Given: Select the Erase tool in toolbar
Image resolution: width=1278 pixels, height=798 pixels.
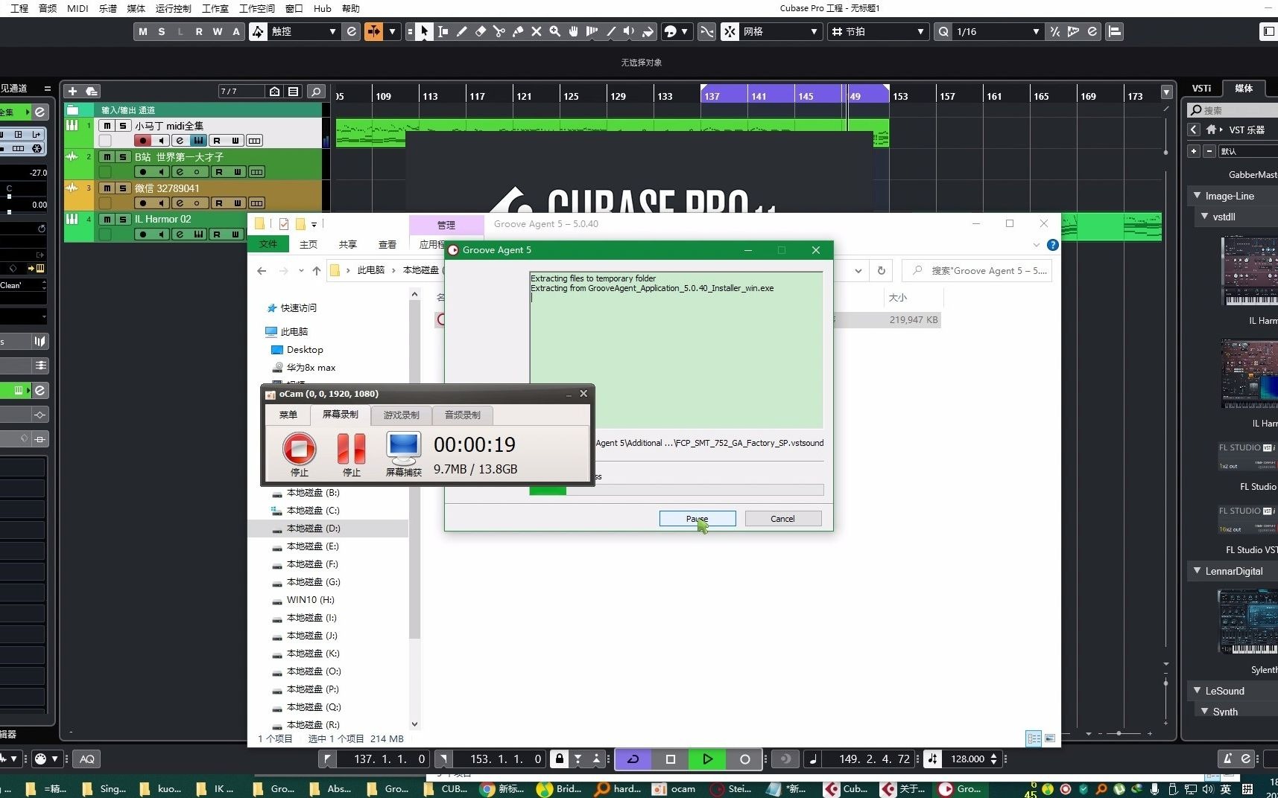Looking at the screenshot, I should [x=481, y=31].
